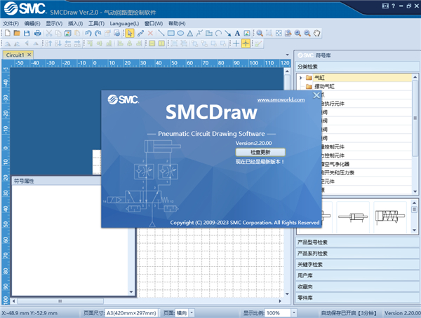
Task: Click the Save (floppy disk) icon
Action: pos(26,33)
